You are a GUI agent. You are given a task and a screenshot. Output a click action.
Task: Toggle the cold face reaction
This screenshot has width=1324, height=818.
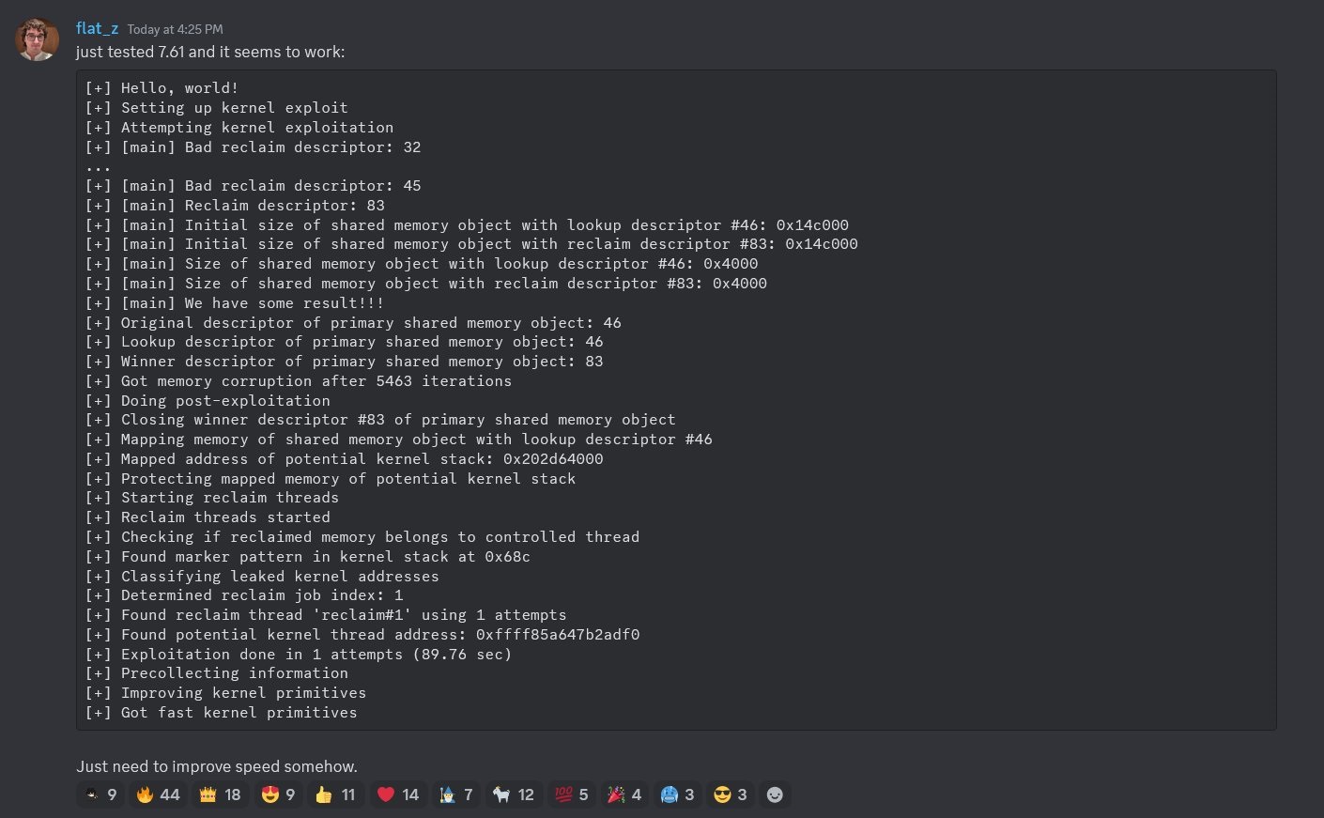click(677, 795)
